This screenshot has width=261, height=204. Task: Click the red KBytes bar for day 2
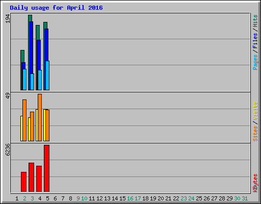click(23, 182)
